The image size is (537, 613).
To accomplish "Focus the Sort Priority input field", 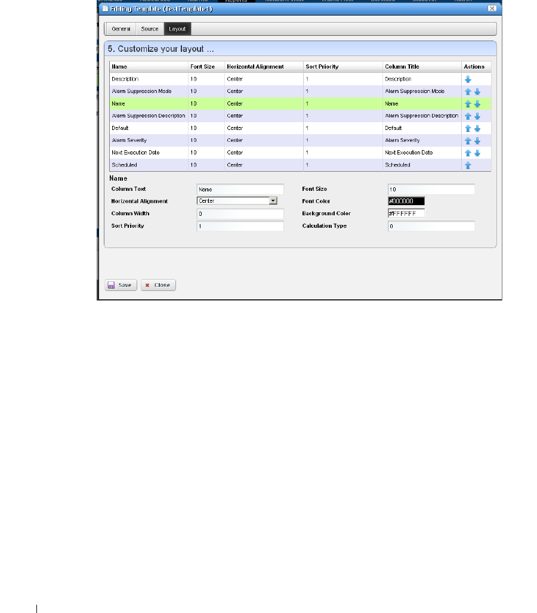I will click(x=240, y=226).
